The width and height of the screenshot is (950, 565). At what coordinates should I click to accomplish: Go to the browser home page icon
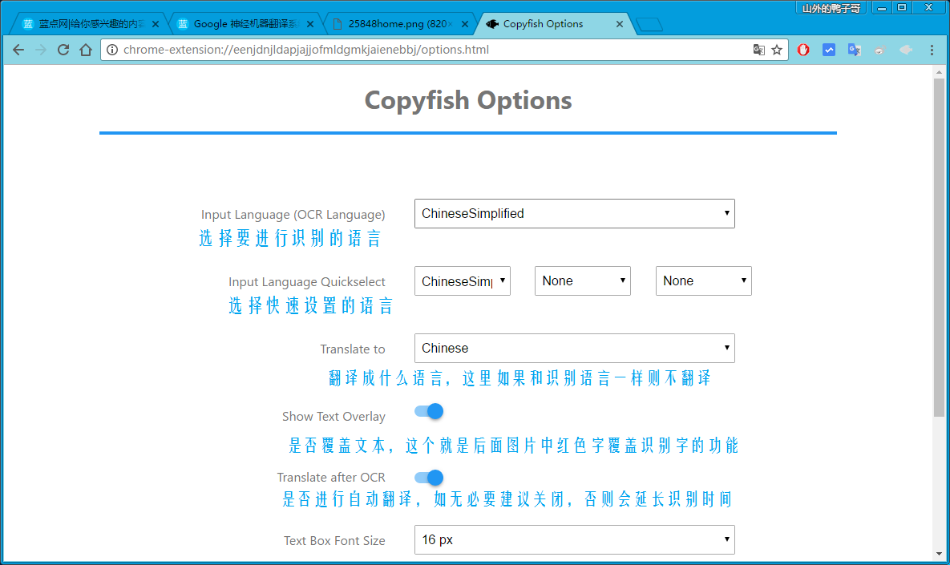(86, 50)
